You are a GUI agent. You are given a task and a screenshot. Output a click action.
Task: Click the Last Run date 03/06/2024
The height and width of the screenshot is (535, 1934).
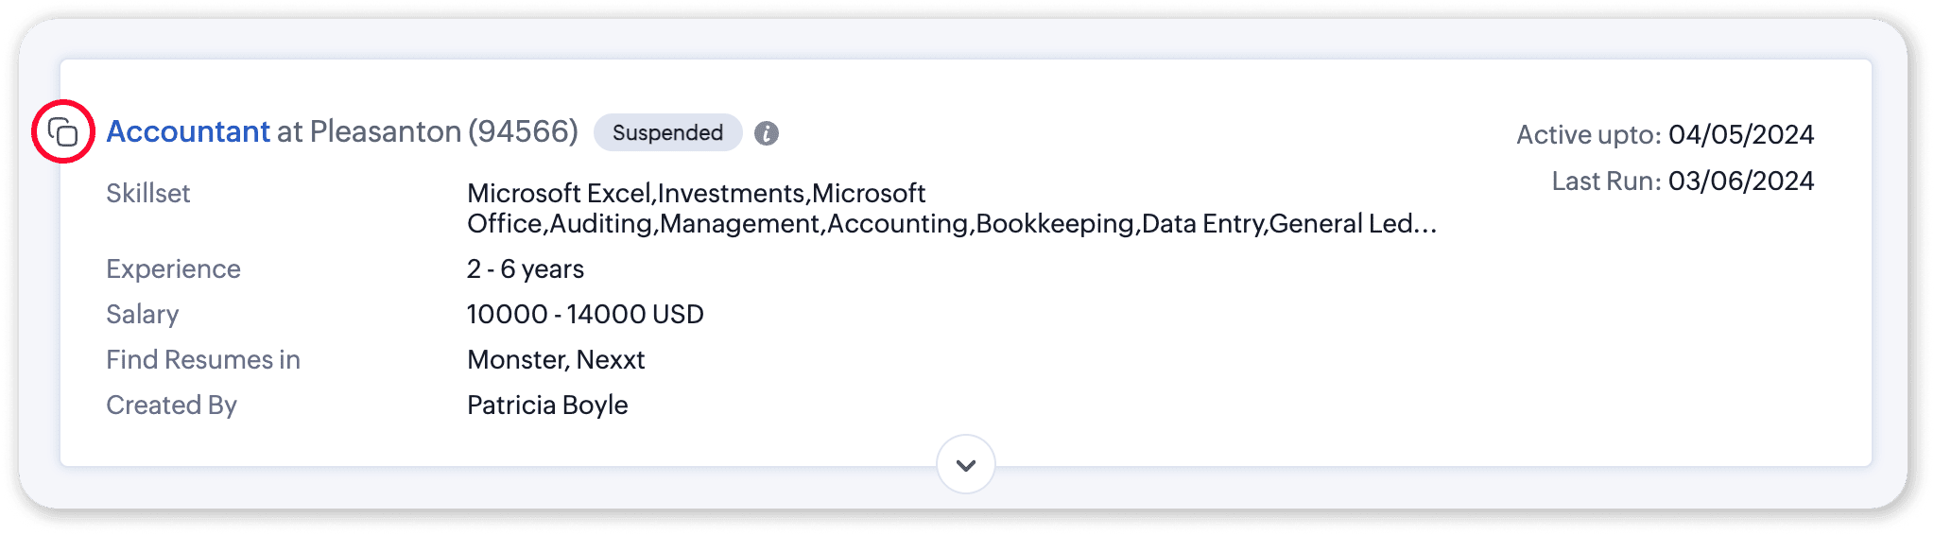pyautogui.click(x=1740, y=181)
